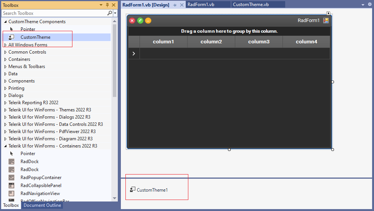Open the smart tag arrow on RadForm1
Image resolution: width=374 pixels, height=211 pixels.
point(328,13)
